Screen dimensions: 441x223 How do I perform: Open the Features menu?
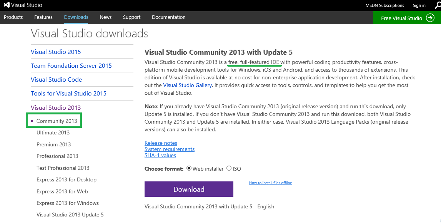click(43, 17)
